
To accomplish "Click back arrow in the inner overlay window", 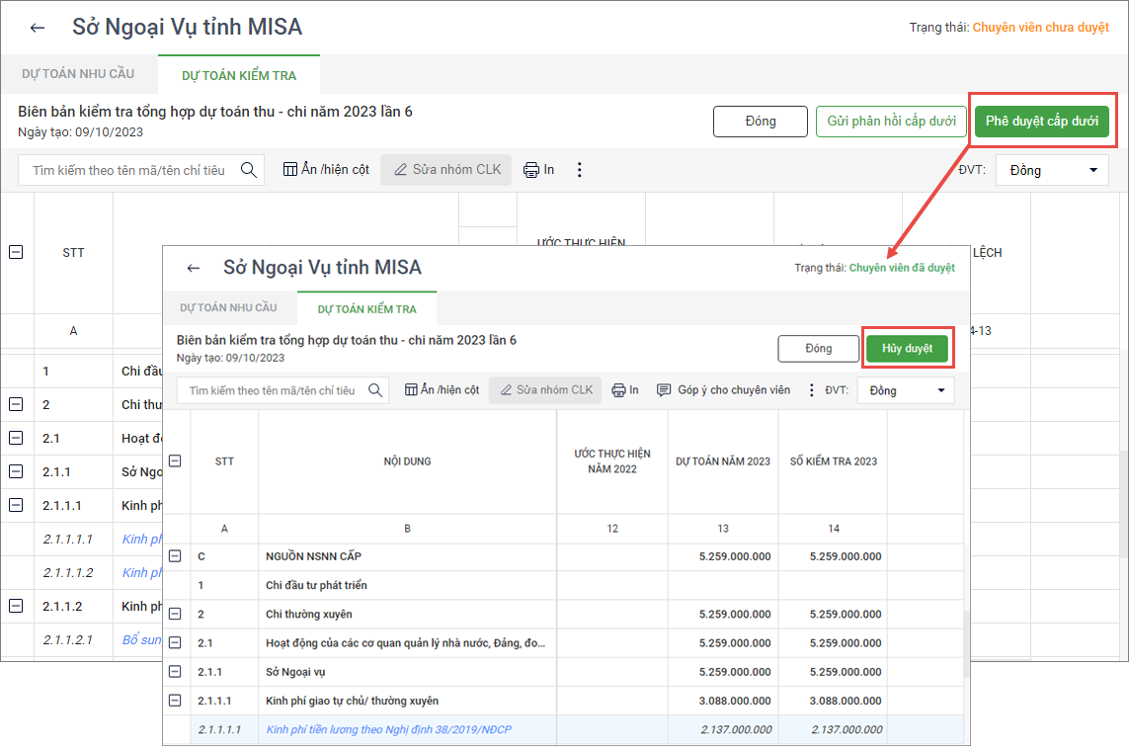I will click(x=194, y=268).
